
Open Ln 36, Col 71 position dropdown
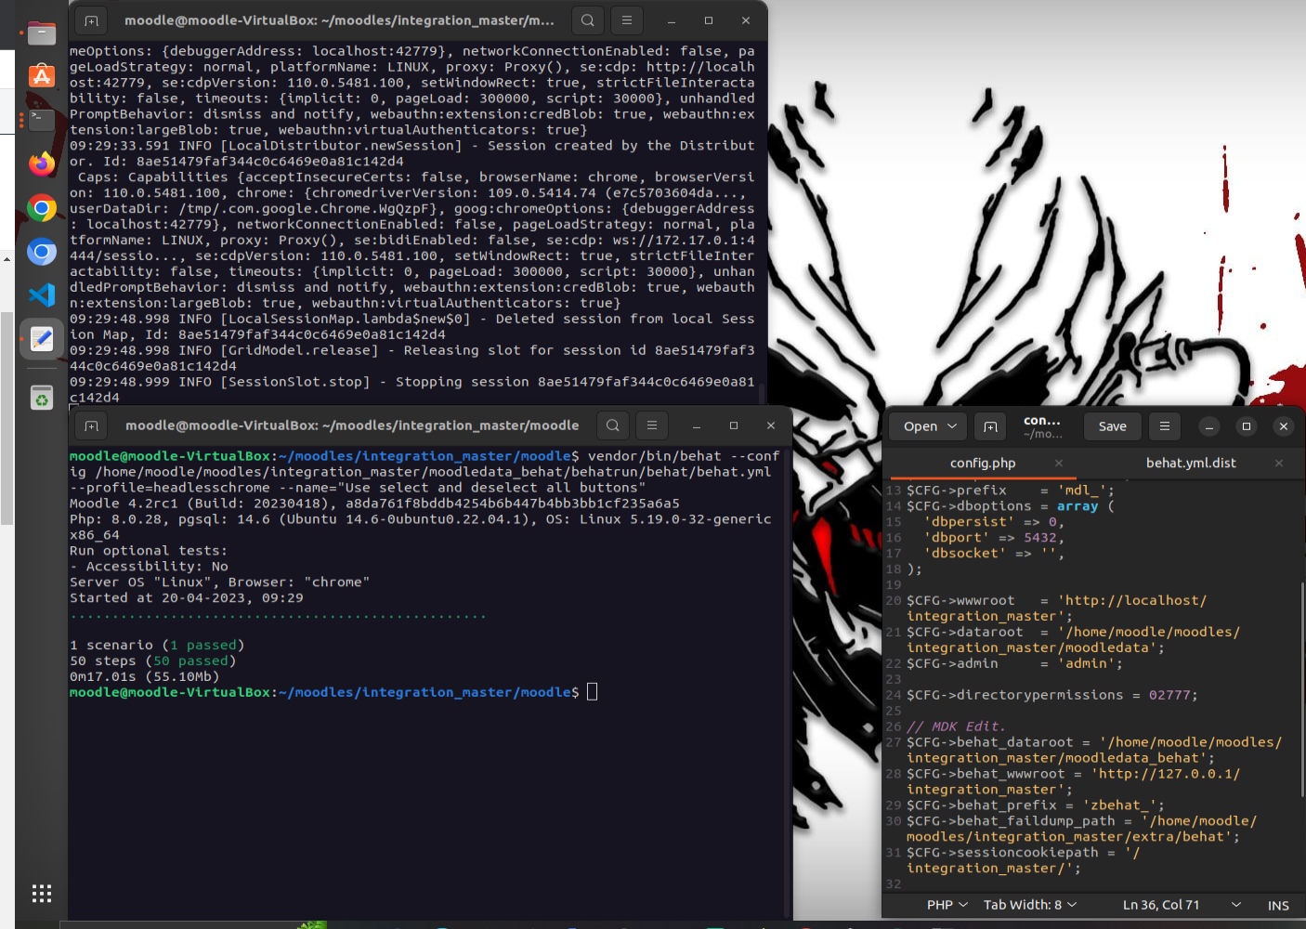pyautogui.click(x=1182, y=905)
